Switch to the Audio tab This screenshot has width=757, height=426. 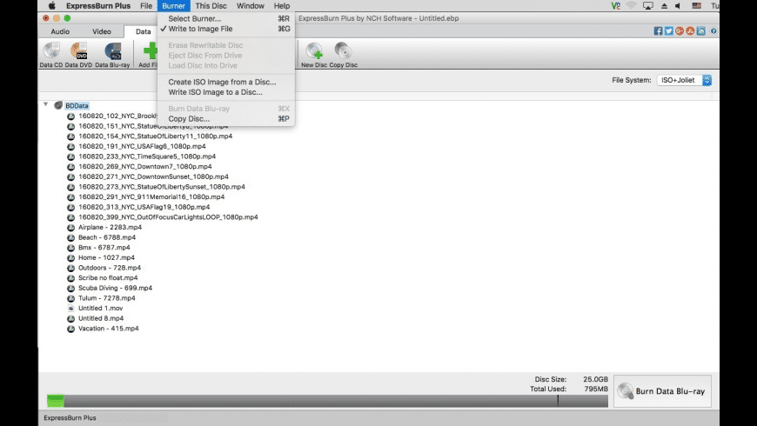pyautogui.click(x=60, y=31)
